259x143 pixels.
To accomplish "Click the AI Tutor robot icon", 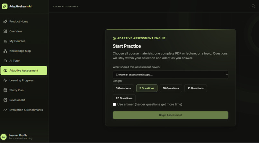I will tap(5, 61).
